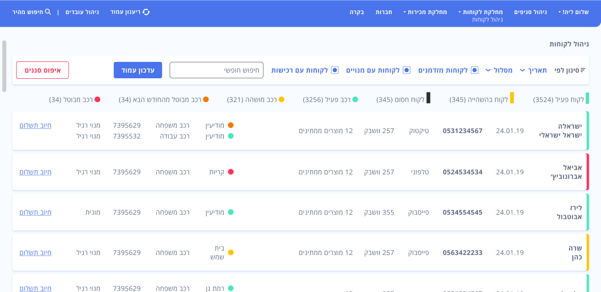Click green dot beside מודיעין in לירז row
The height and width of the screenshot is (292, 601).
coord(231,212)
